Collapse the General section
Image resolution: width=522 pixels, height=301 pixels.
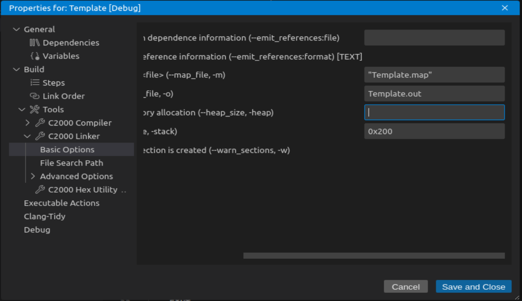[16, 29]
